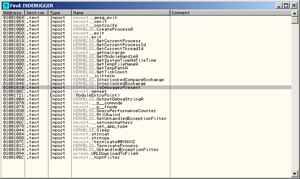Select the KERNEL32.IsDebuggerPresent row
The width and height of the screenshot is (300, 179).
[x=112, y=88]
